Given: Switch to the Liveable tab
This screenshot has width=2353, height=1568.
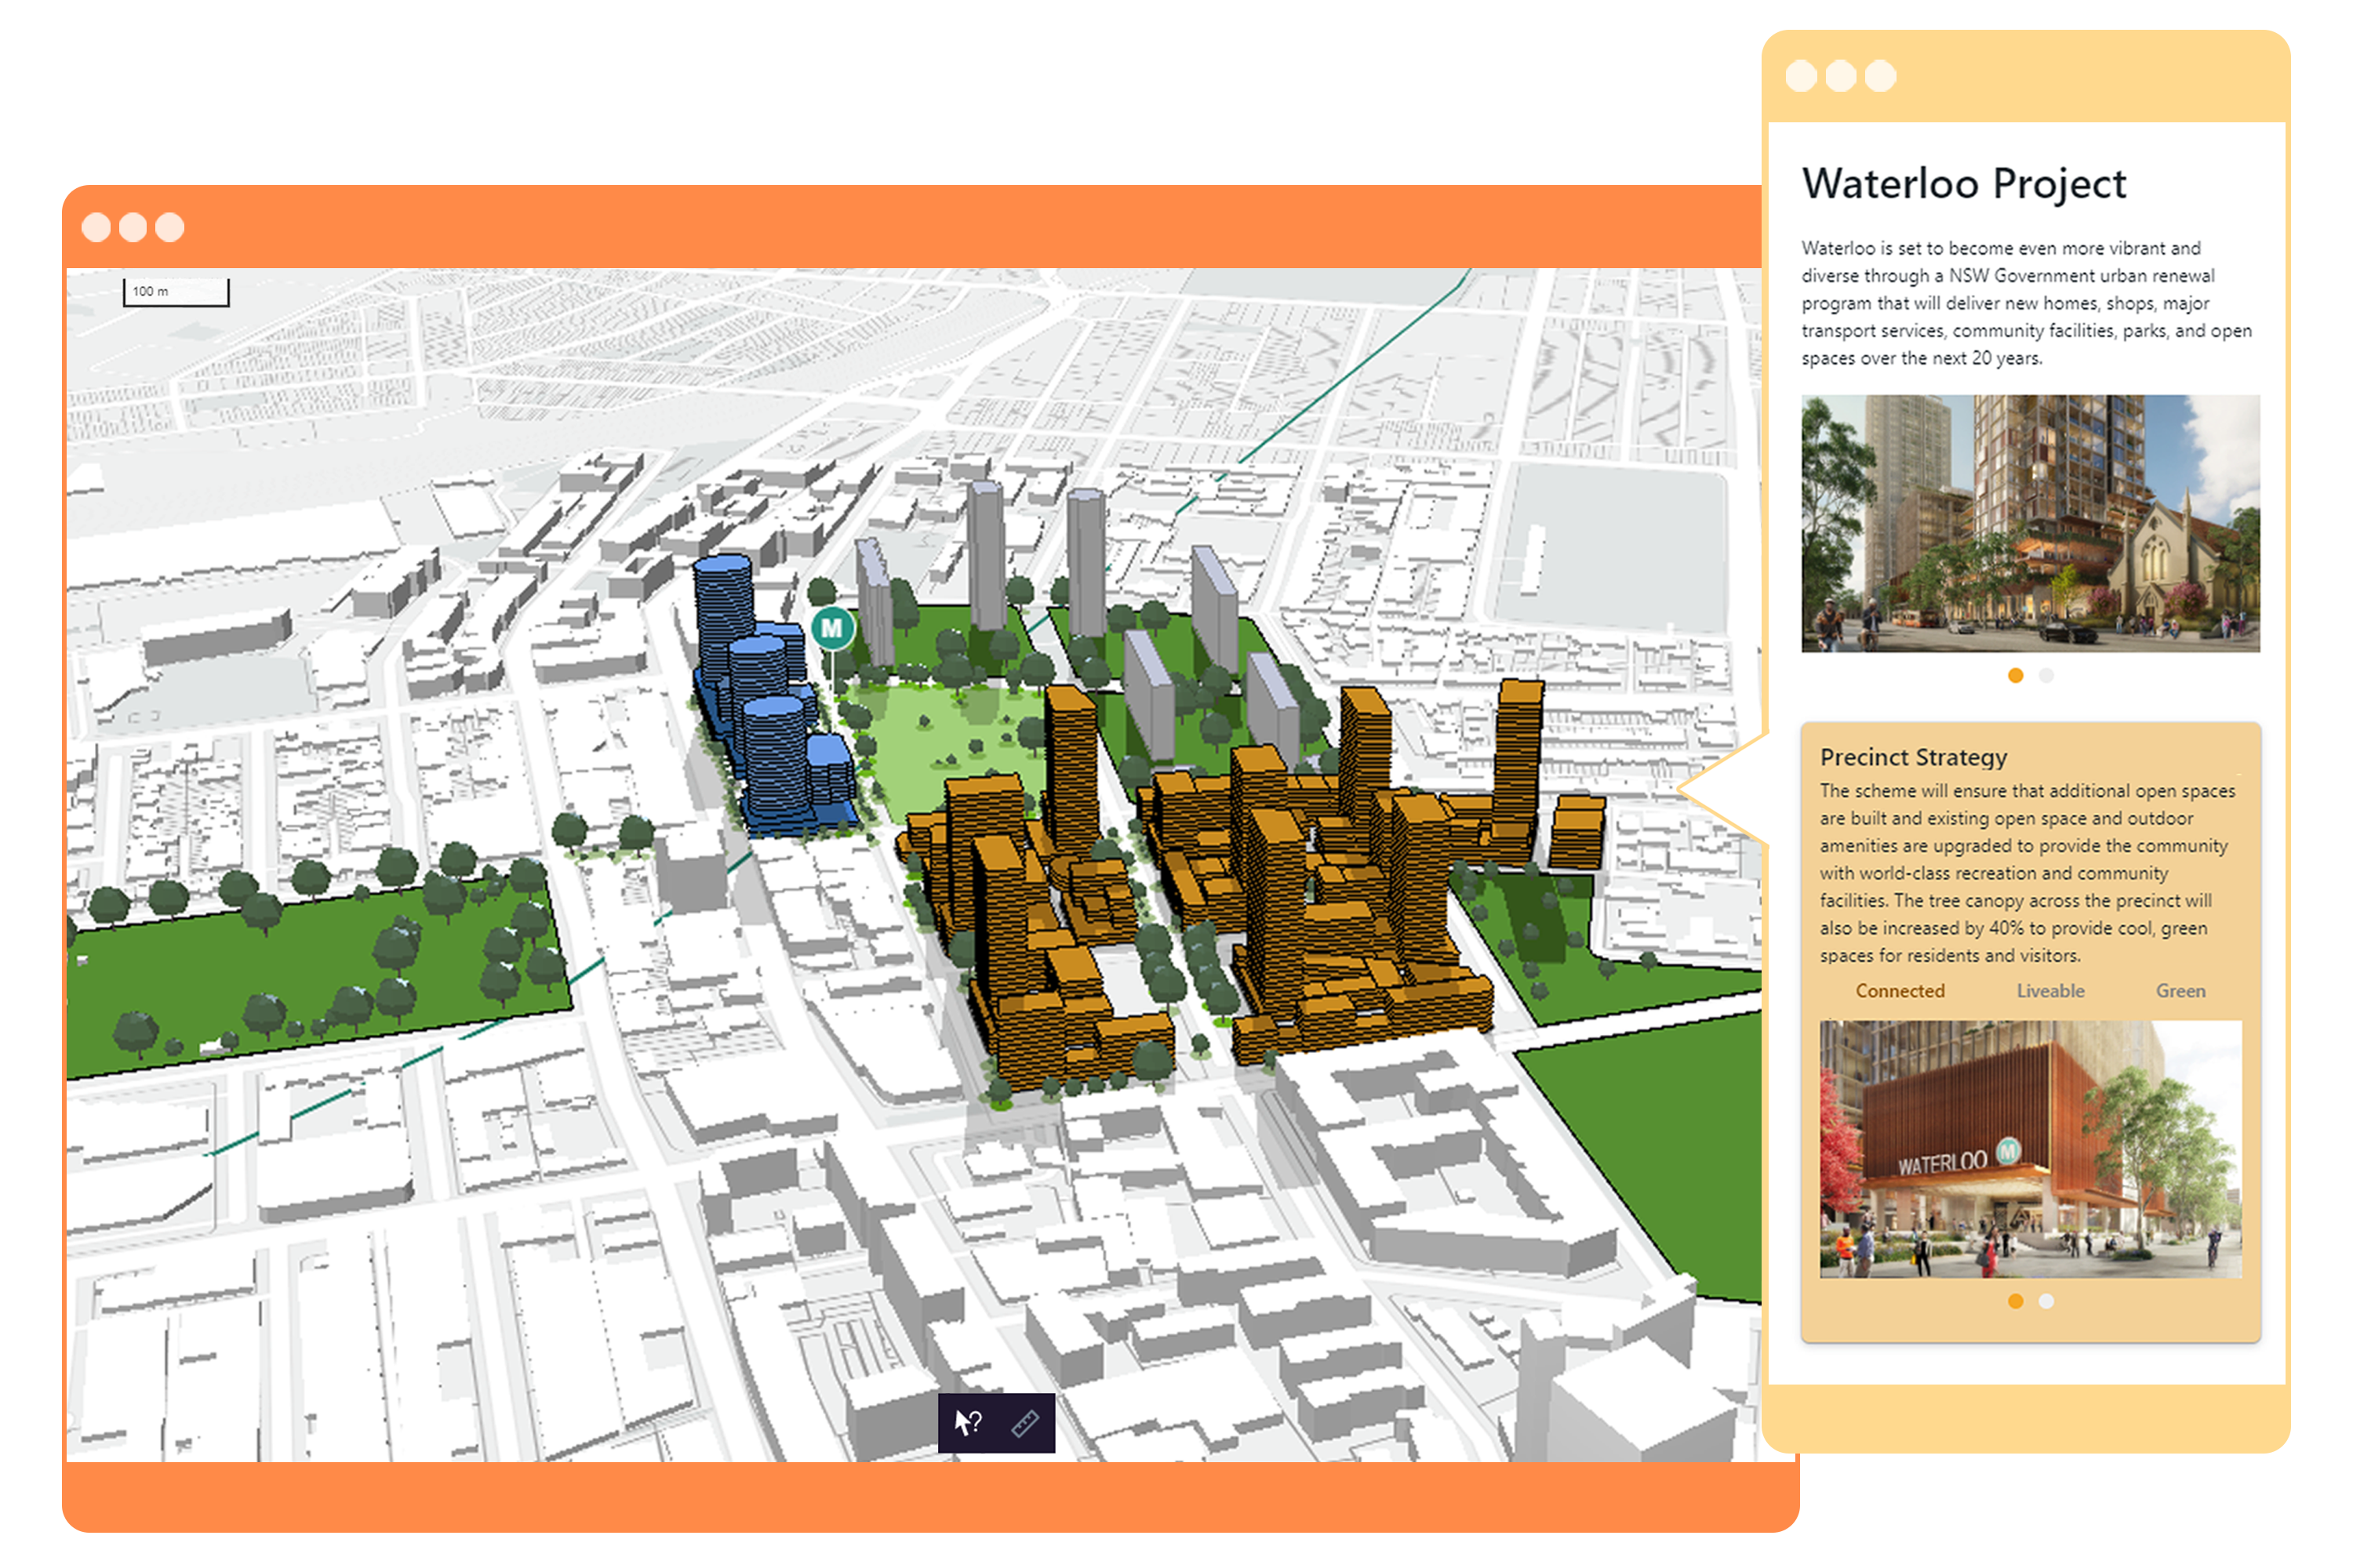Looking at the screenshot, I should pos(2050,991).
